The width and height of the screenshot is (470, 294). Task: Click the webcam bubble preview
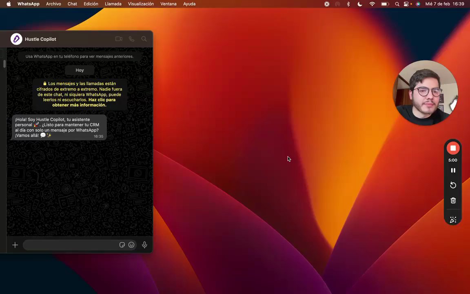pos(426,93)
